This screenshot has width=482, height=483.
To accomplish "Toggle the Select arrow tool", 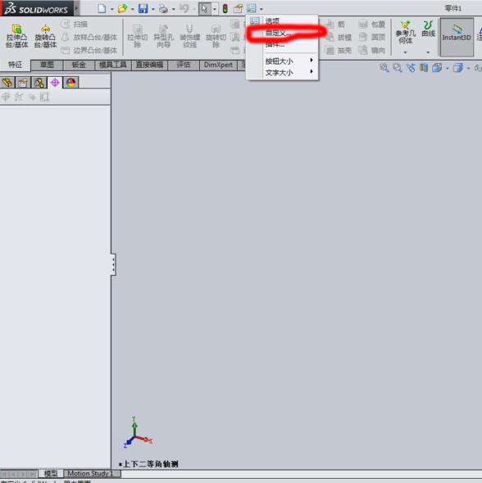I will (x=204, y=9).
